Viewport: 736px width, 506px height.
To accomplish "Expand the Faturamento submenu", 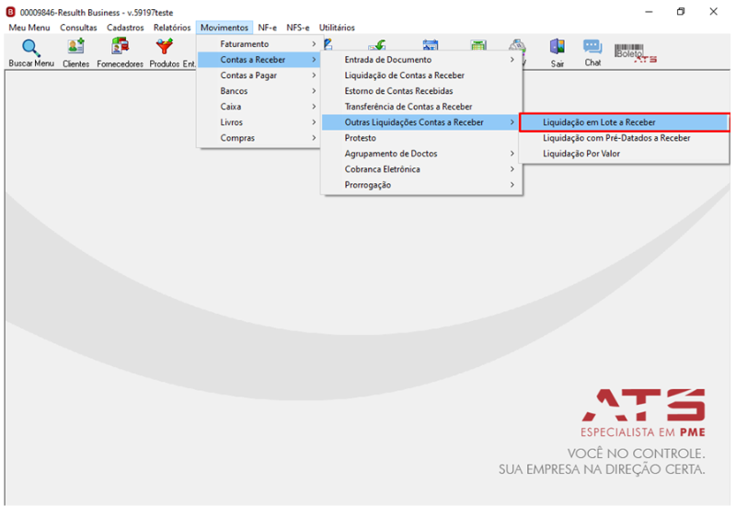I will point(259,44).
